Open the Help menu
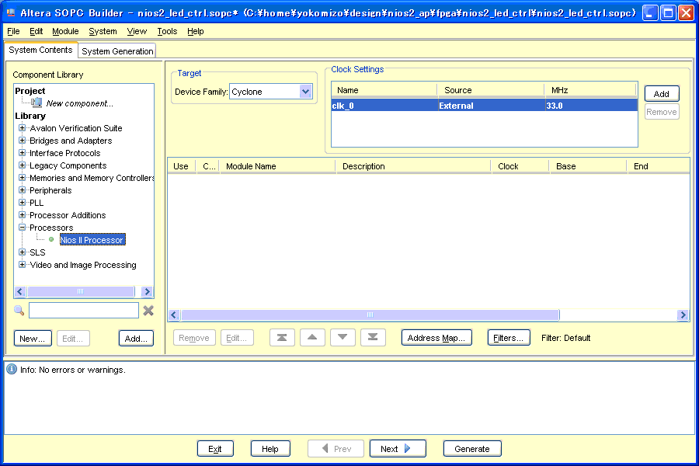 (195, 31)
